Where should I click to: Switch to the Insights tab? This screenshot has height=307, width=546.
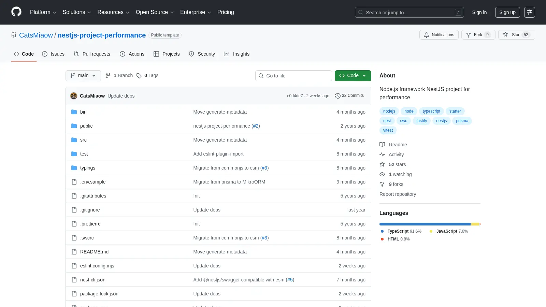(237, 54)
